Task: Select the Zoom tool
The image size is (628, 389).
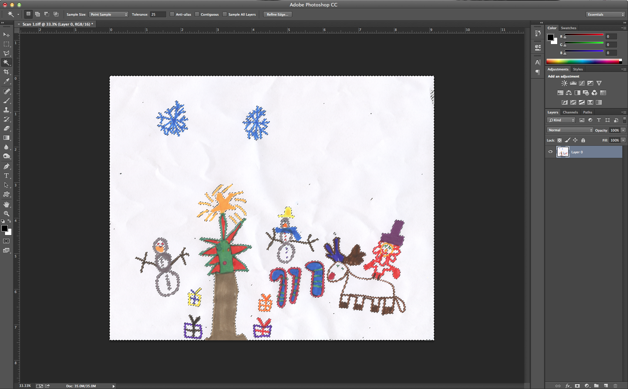Action: (x=7, y=214)
